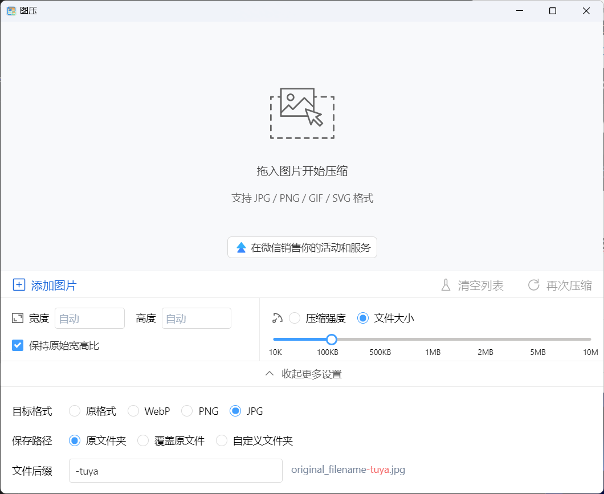604x494 pixels.
Task: Select the 压缩强度 radio option
Action: [295, 318]
